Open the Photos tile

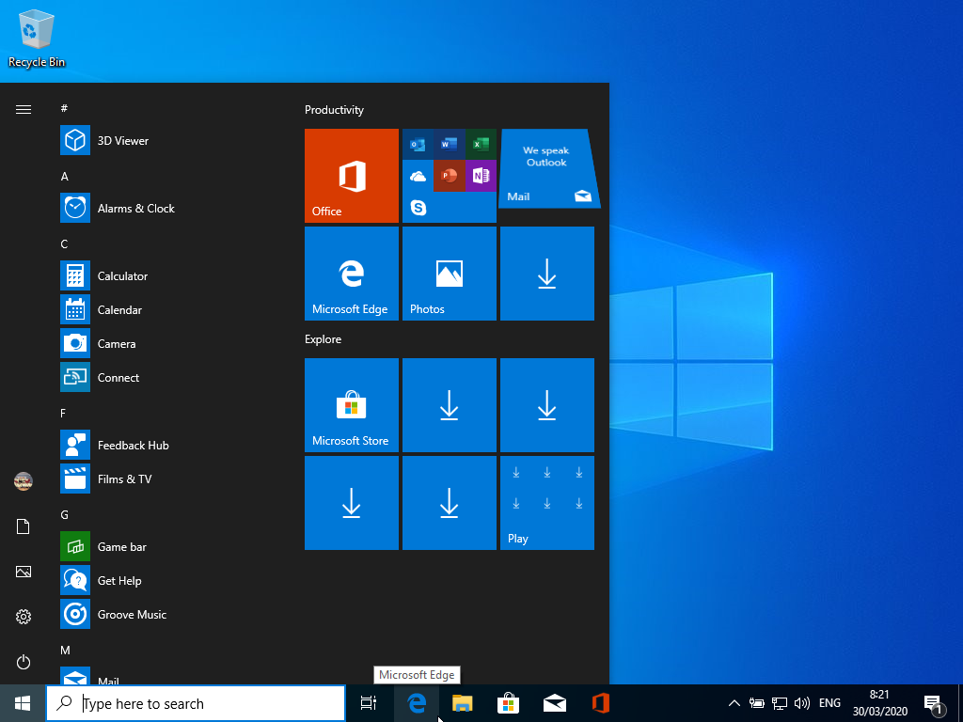click(x=449, y=274)
